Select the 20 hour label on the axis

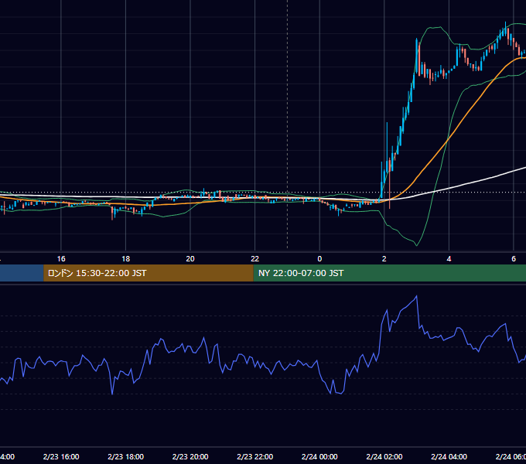(190, 259)
